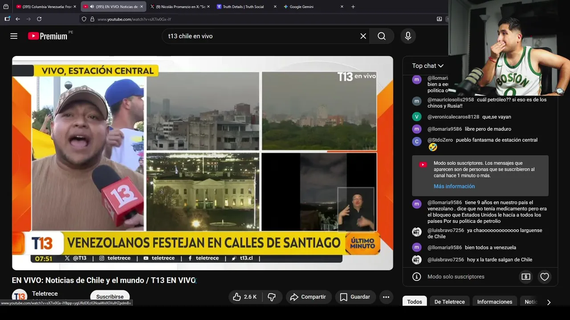
Task: Open Más información link in chat
Action: 454,186
